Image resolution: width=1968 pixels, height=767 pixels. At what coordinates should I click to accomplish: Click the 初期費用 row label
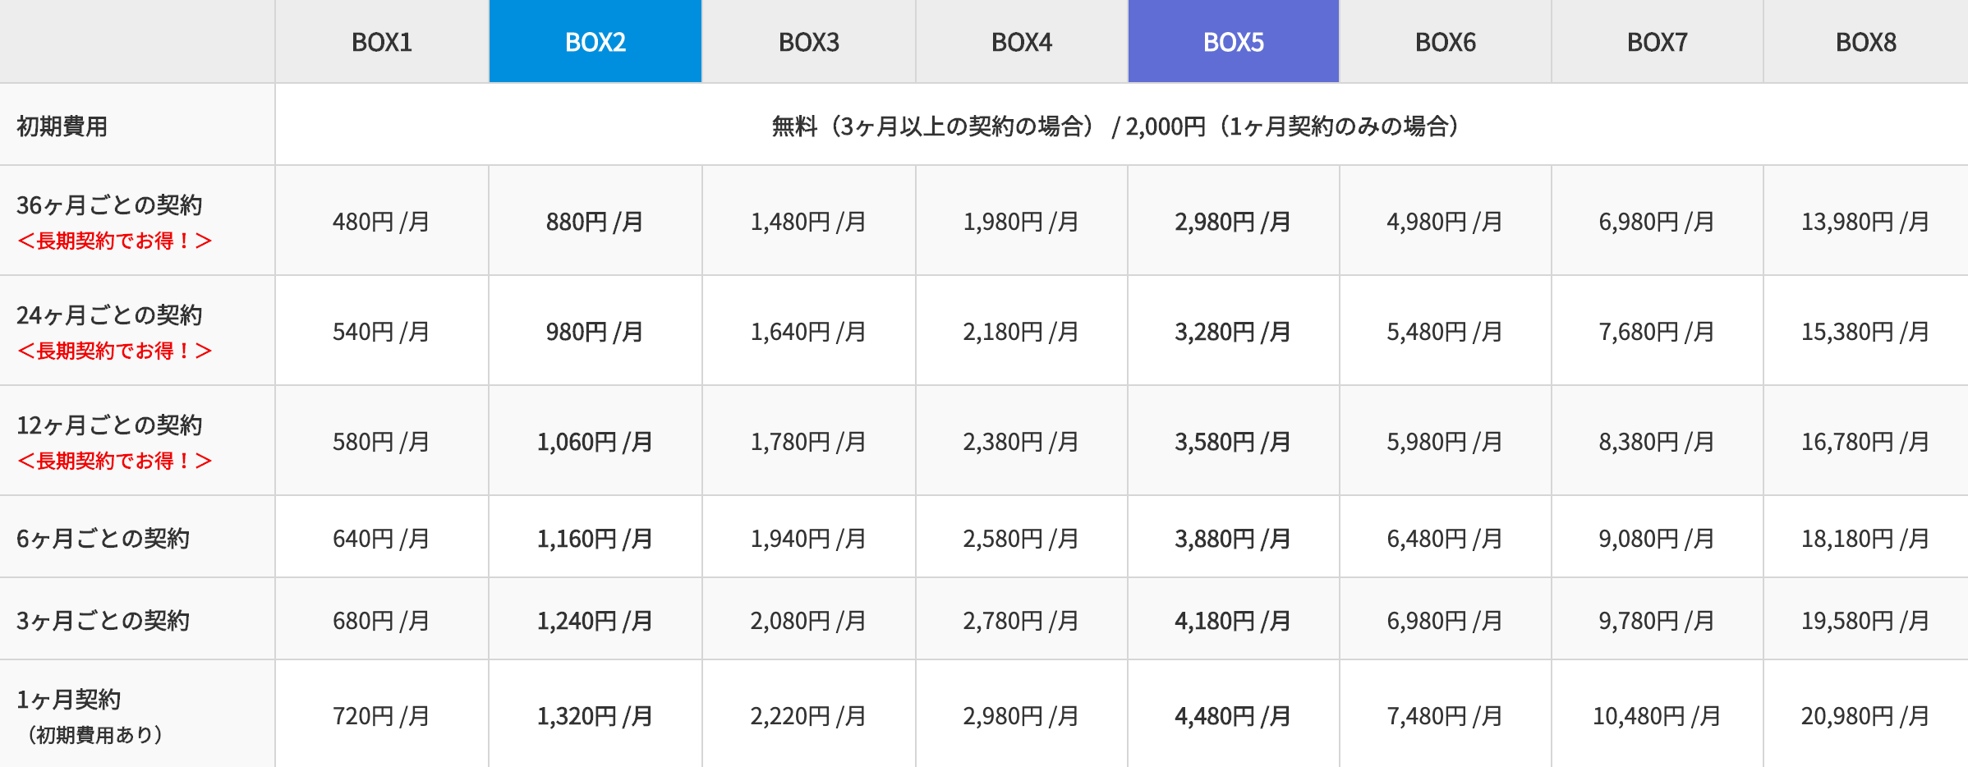pyautogui.click(x=62, y=126)
